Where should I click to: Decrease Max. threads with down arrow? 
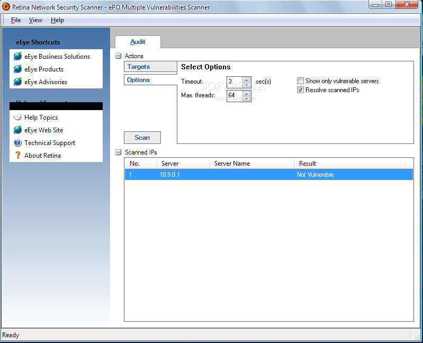click(246, 98)
